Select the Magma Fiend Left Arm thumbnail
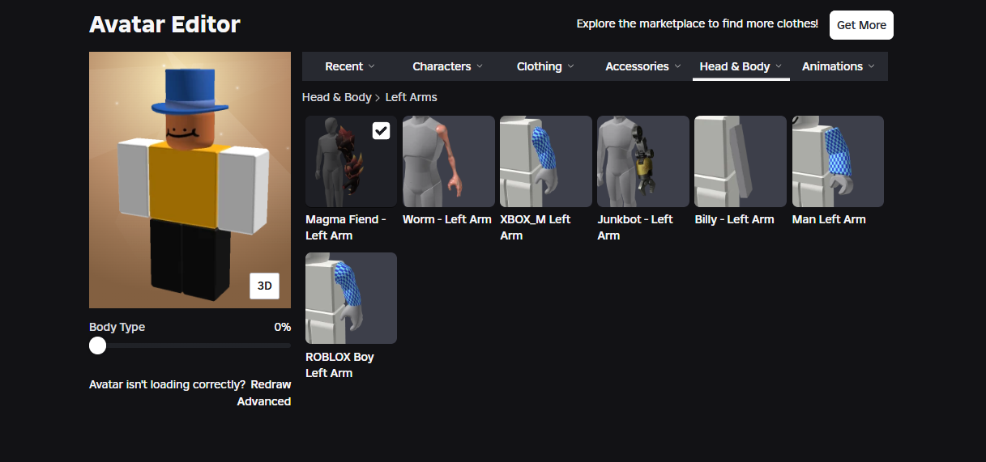The image size is (986, 462). (351, 161)
